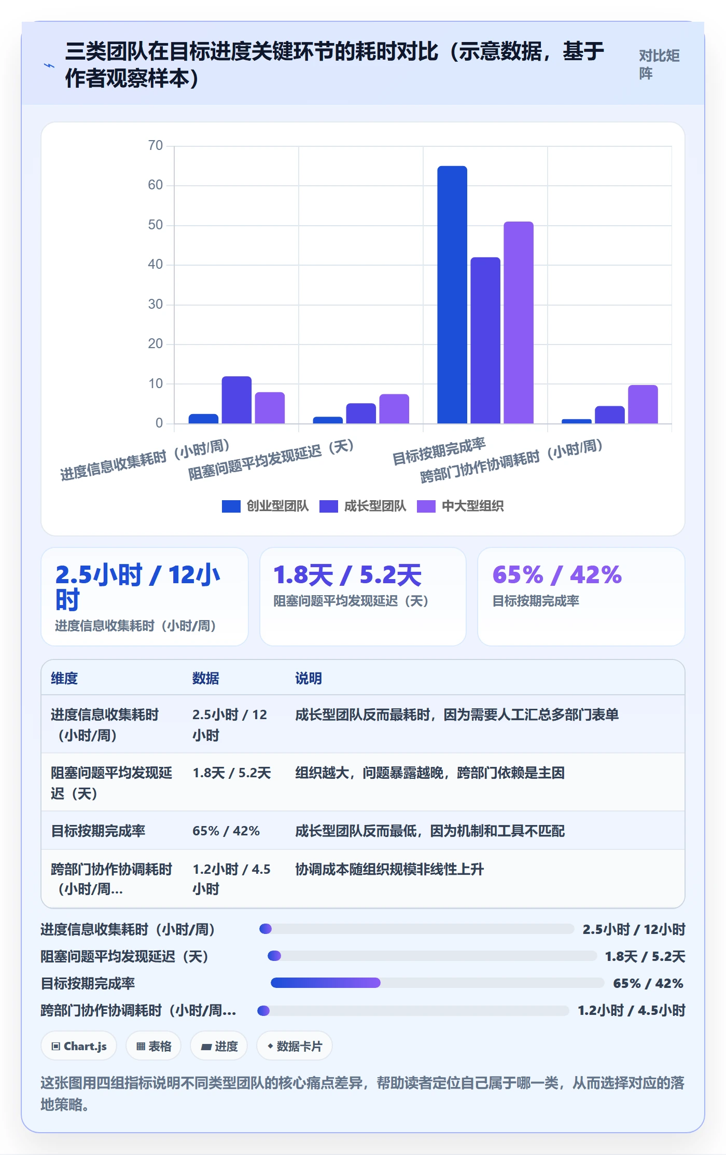Image resolution: width=726 pixels, height=1155 pixels.
Task: Toggle the 成长型团队 legend color box
Action: (x=329, y=506)
